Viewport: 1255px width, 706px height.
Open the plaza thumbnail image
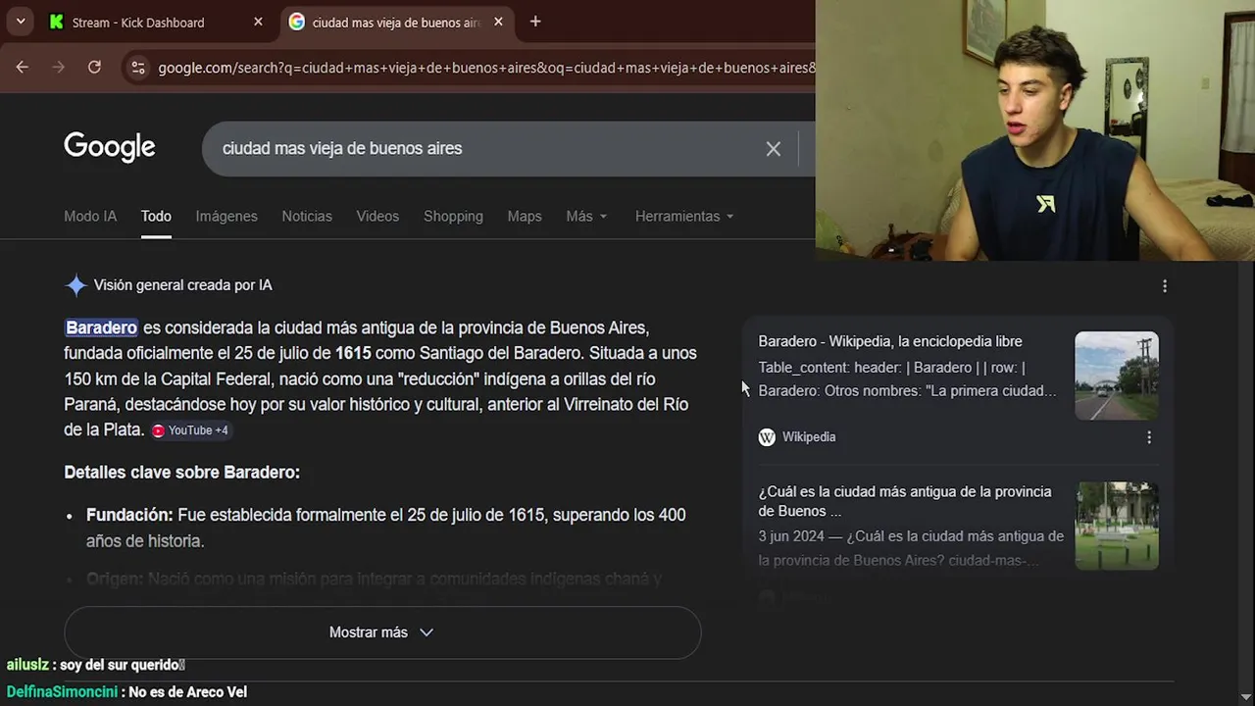pyautogui.click(x=1117, y=526)
